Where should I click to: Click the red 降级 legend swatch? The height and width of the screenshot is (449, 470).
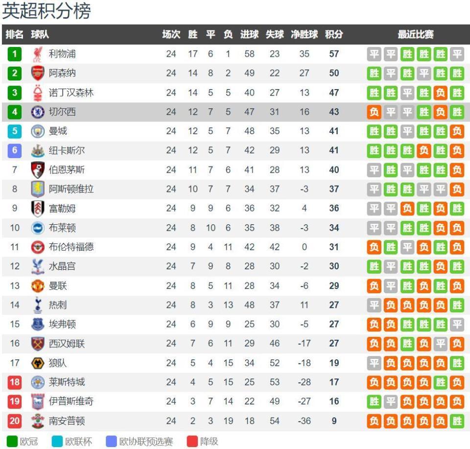tap(191, 441)
